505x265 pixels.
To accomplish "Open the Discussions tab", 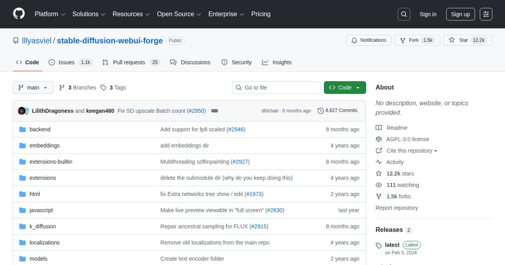I will (x=190, y=62).
